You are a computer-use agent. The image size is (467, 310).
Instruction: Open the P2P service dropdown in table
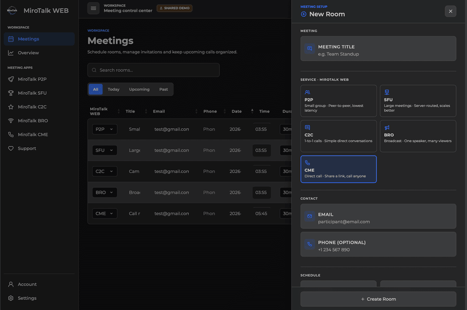point(104,129)
